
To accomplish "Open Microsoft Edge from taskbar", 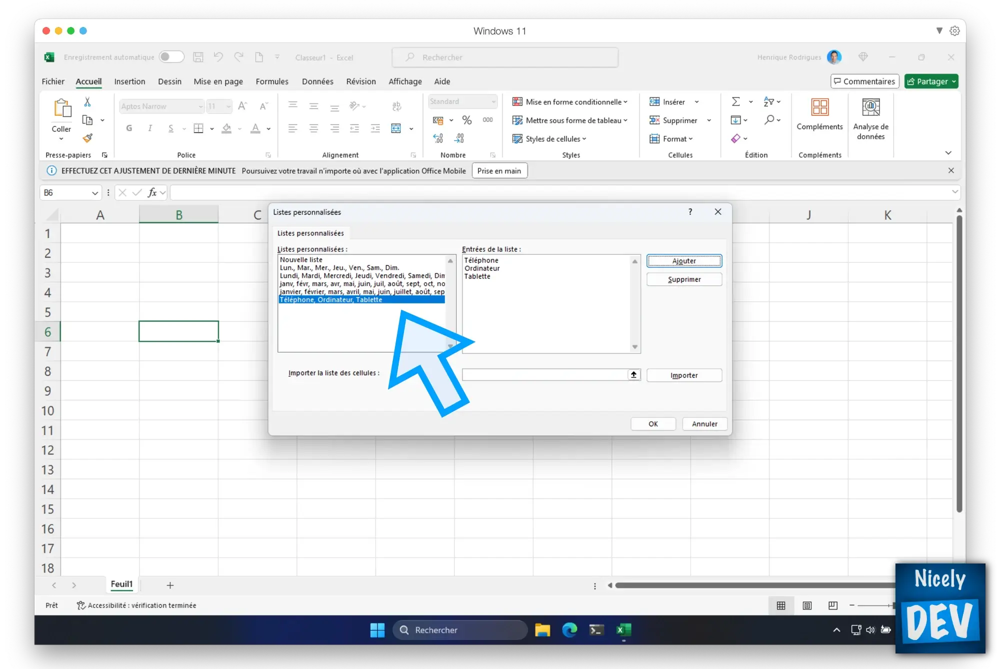I will coord(569,630).
